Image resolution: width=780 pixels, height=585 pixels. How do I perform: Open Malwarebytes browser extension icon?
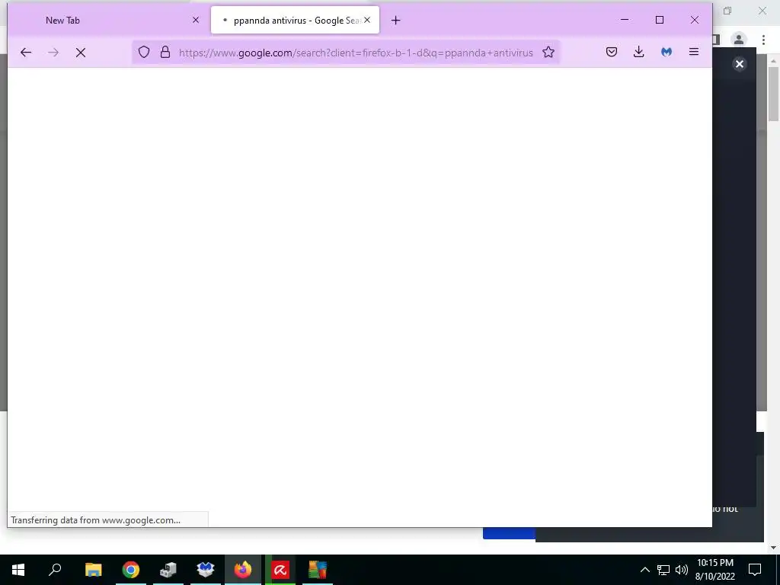(666, 52)
